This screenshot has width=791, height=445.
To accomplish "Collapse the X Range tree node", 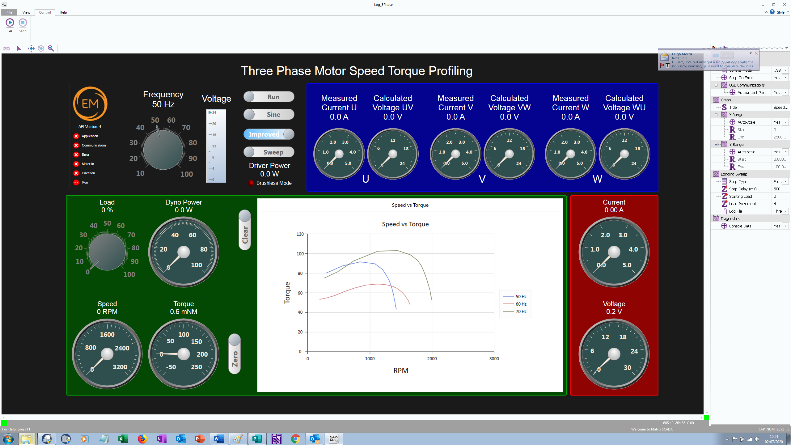I will coord(716,115).
